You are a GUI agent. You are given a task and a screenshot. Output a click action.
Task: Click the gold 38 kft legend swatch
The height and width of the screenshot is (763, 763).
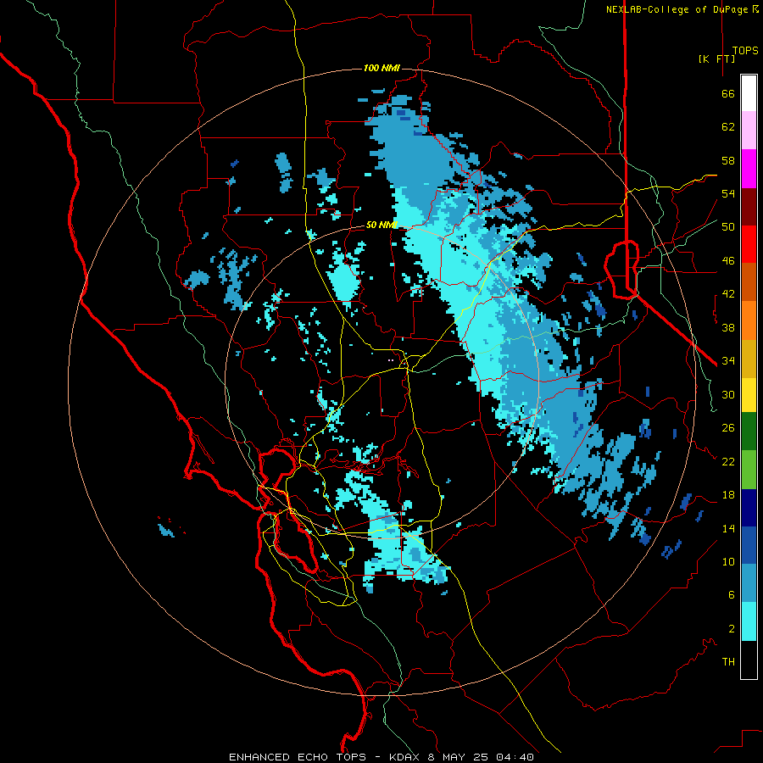pos(749,359)
